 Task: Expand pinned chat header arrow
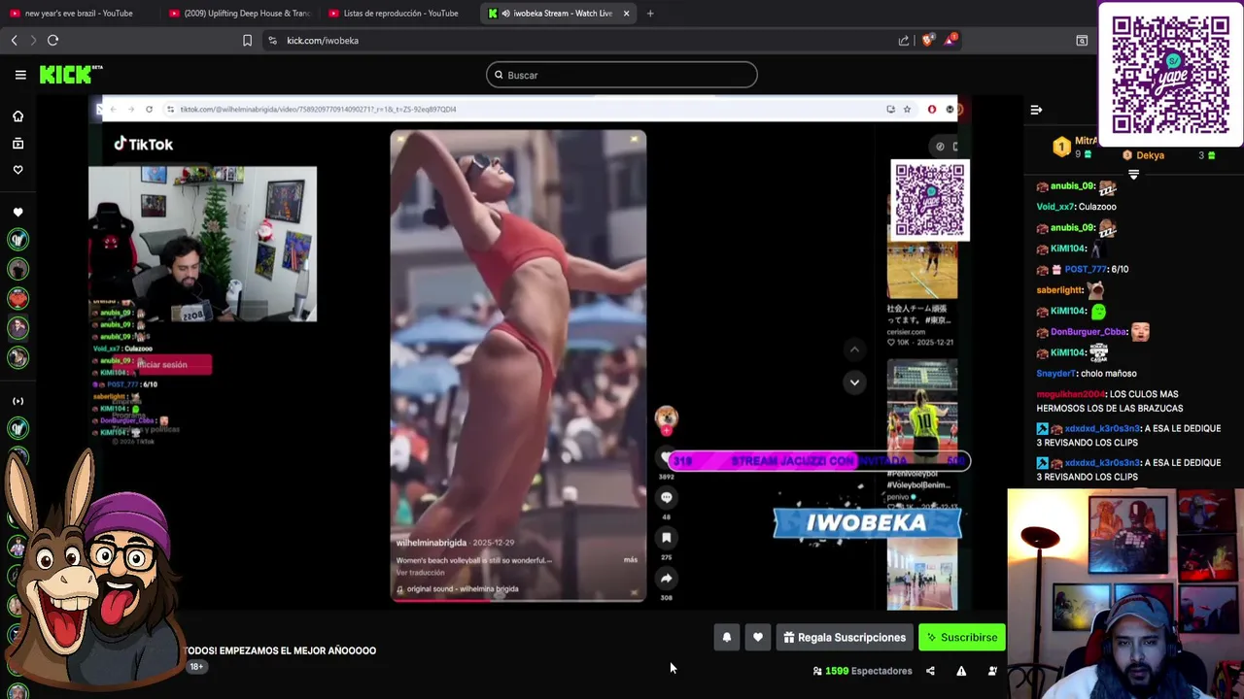tap(1133, 175)
